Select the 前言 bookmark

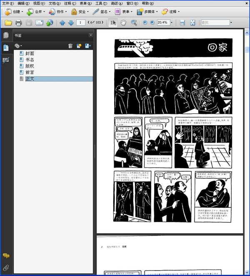click(x=30, y=72)
